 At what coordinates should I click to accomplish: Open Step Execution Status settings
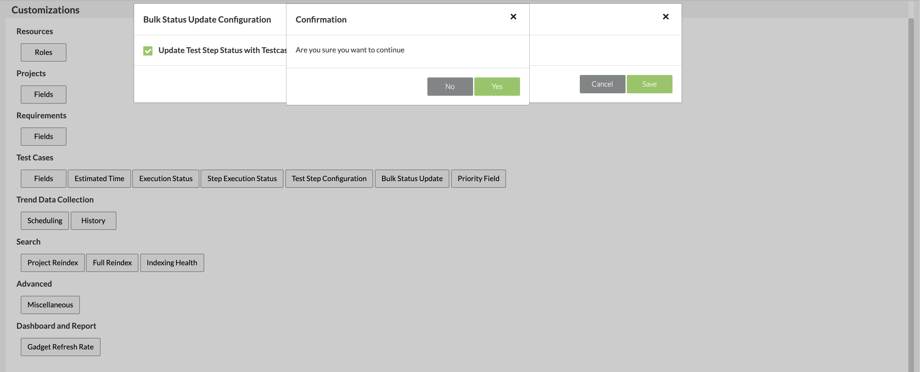pos(242,179)
